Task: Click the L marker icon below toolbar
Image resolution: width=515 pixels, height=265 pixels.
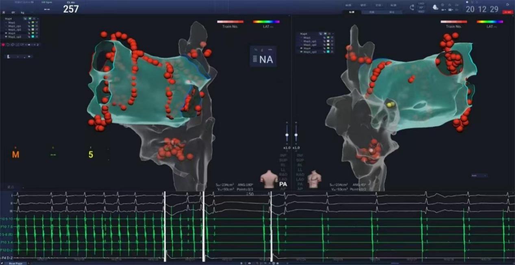Action: (x=9, y=56)
